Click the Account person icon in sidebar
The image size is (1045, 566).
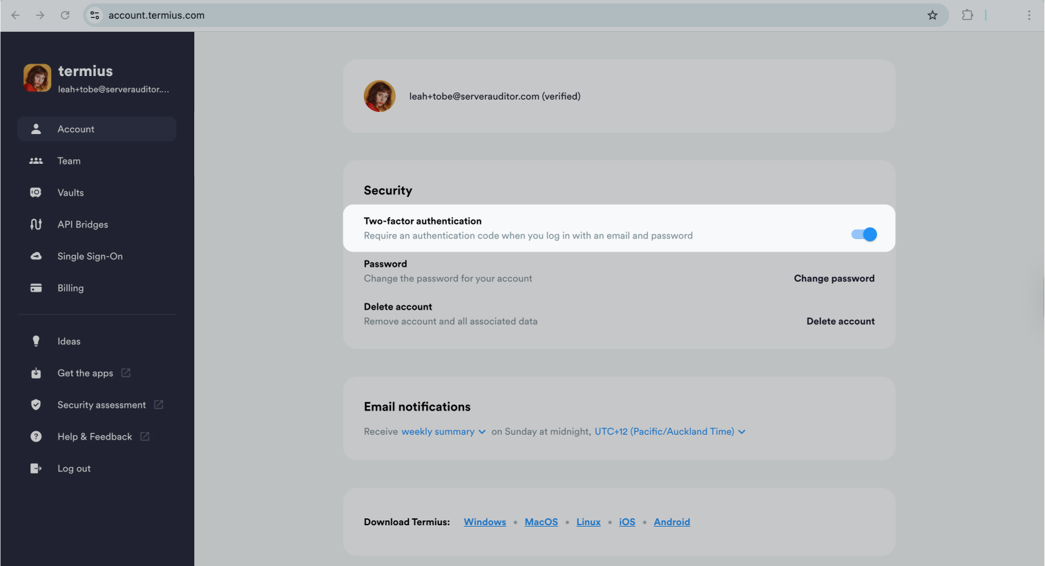pos(36,129)
